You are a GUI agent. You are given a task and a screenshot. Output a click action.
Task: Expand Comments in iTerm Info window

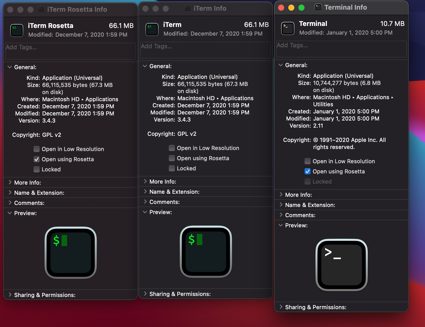click(x=145, y=202)
